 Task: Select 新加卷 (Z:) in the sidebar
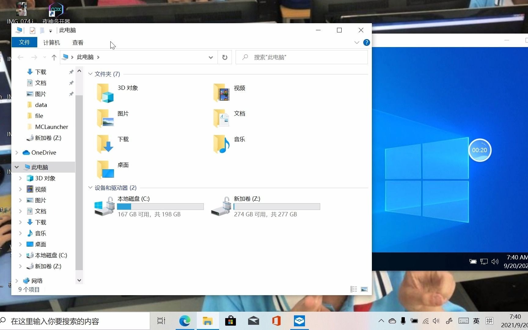(47, 266)
